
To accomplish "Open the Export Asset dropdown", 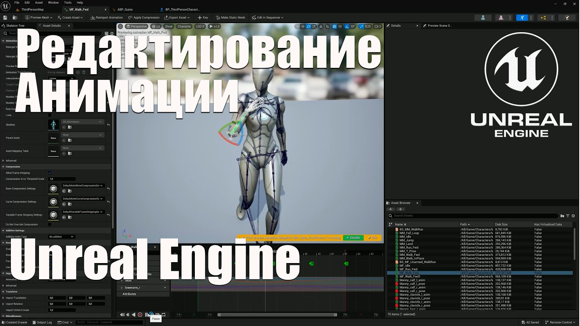I will (x=177, y=18).
